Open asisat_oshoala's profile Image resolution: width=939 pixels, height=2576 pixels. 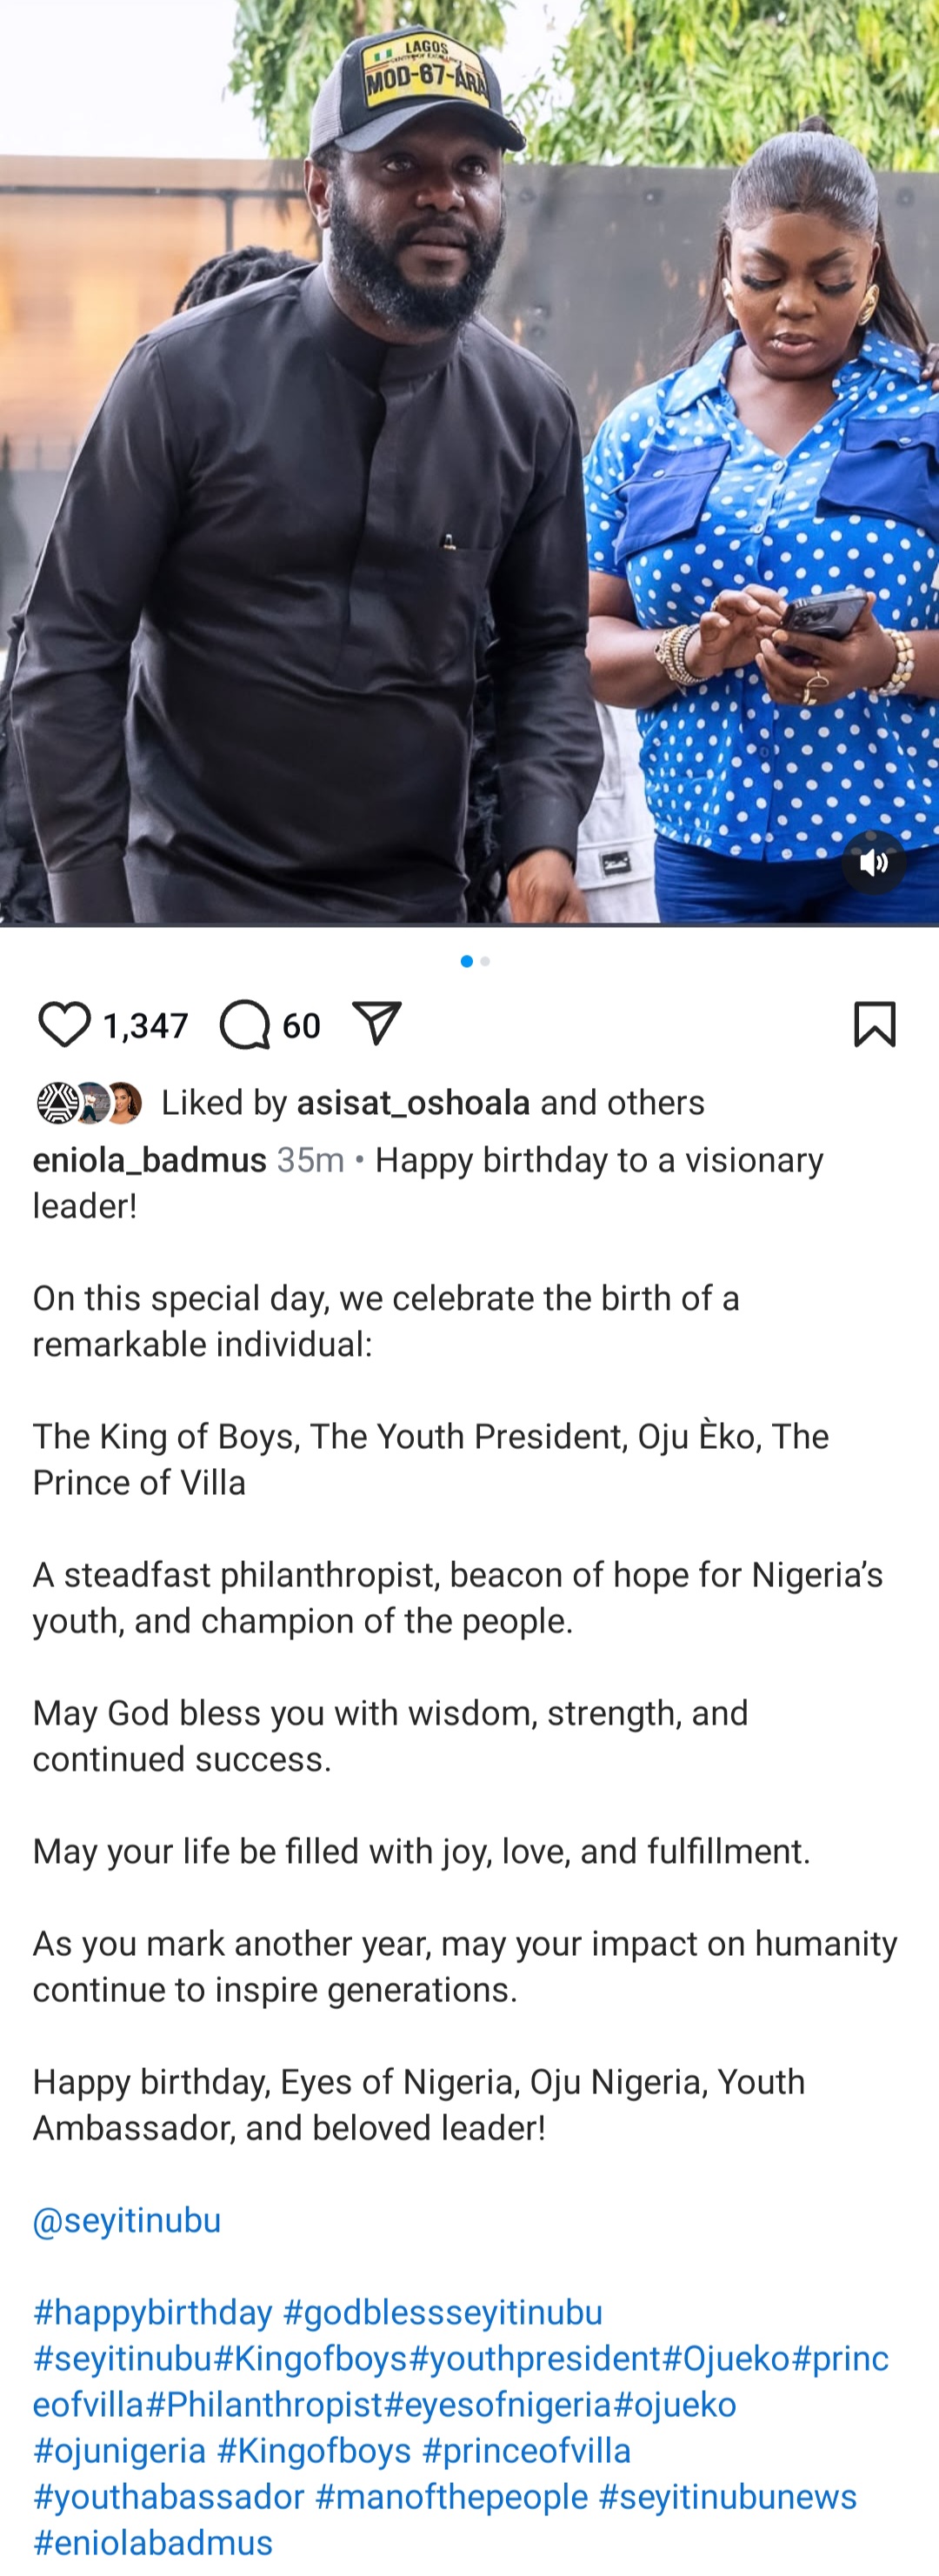pos(413,1103)
